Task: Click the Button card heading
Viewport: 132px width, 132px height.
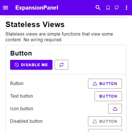Action: tap(21, 53)
